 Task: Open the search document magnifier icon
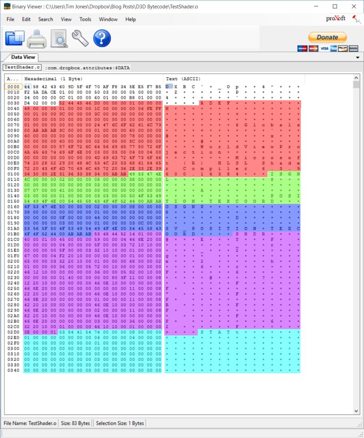[59, 38]
